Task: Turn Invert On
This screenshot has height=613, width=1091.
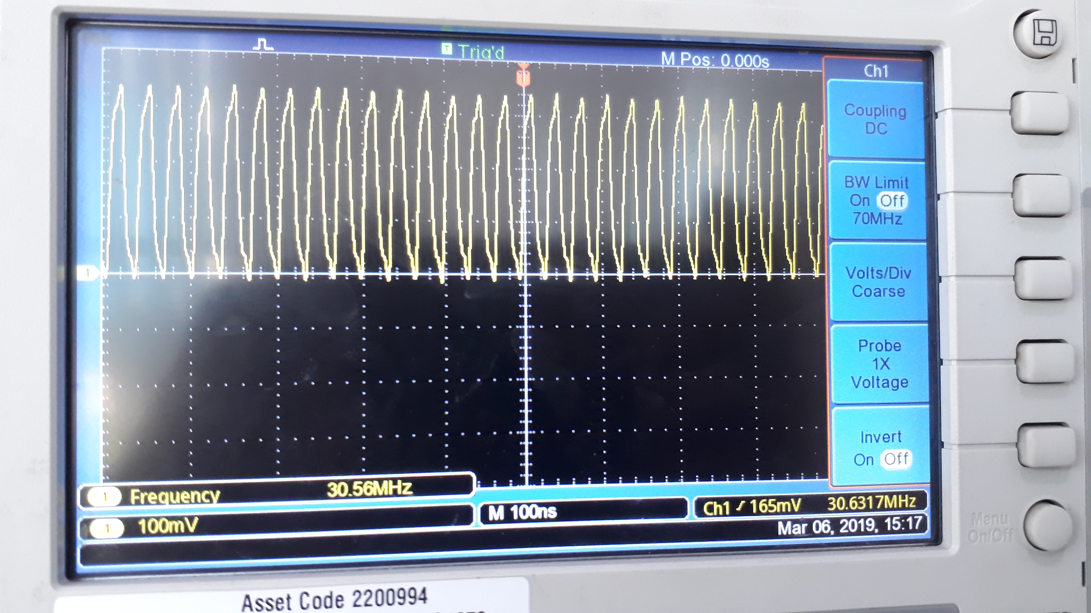Action: (x=863, y=459)
